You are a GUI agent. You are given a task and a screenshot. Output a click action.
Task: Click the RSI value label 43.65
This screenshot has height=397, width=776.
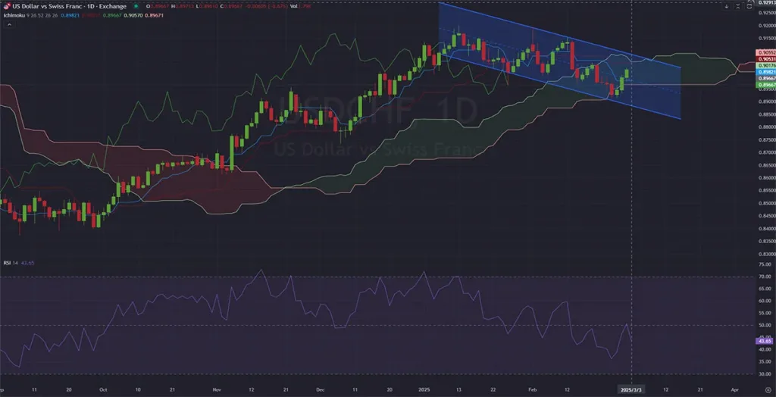pyautogui.click(x=765, y=341)
